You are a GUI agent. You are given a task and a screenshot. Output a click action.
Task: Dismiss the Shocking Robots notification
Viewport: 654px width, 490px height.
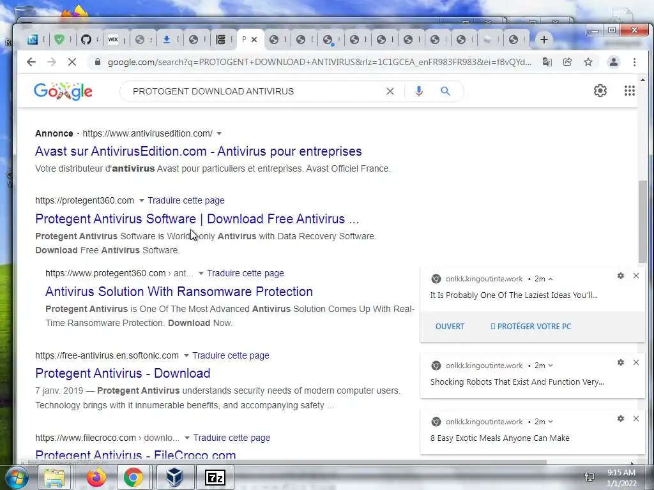tap(635, 362)
